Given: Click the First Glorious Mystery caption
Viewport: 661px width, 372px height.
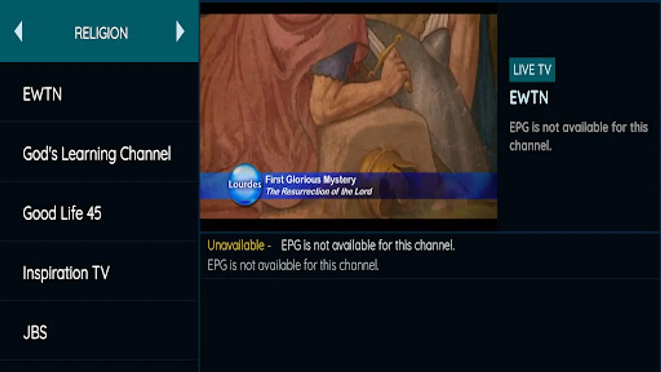Looking at the screenshot, I should pyautogui.click(x=310, y=179).
